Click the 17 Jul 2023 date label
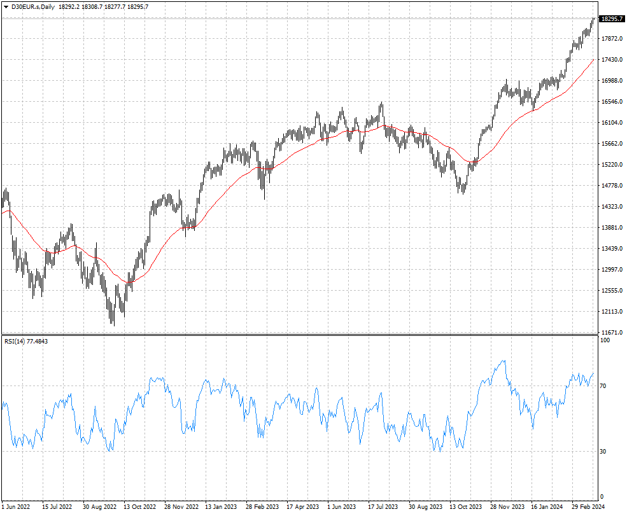This screenshot has height=514, width=627. [x=383, y=507]
